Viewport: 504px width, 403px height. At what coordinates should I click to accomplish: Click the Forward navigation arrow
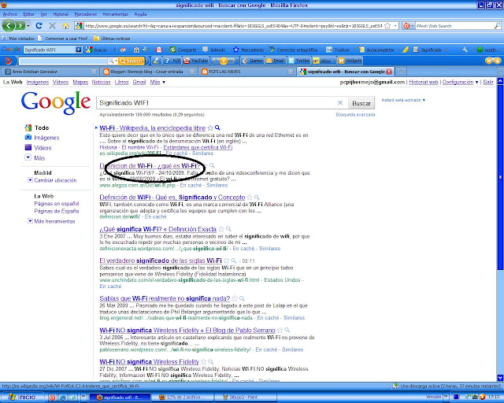pyautogui.click(x=20, y=26)
